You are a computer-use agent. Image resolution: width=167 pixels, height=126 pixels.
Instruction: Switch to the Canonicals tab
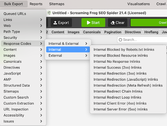click(x=92, y=32)
